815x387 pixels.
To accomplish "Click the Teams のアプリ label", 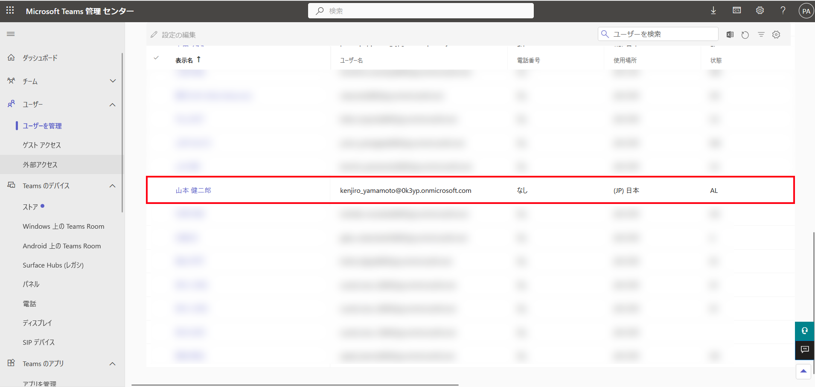I will click(43, 364).
